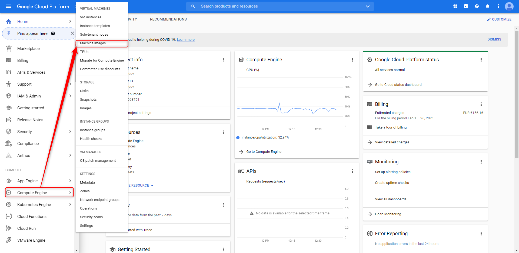This screenshot has width=519, height=253.
Task: Open the search bar dropdown arrow
Action: click(x=367, y=6)
